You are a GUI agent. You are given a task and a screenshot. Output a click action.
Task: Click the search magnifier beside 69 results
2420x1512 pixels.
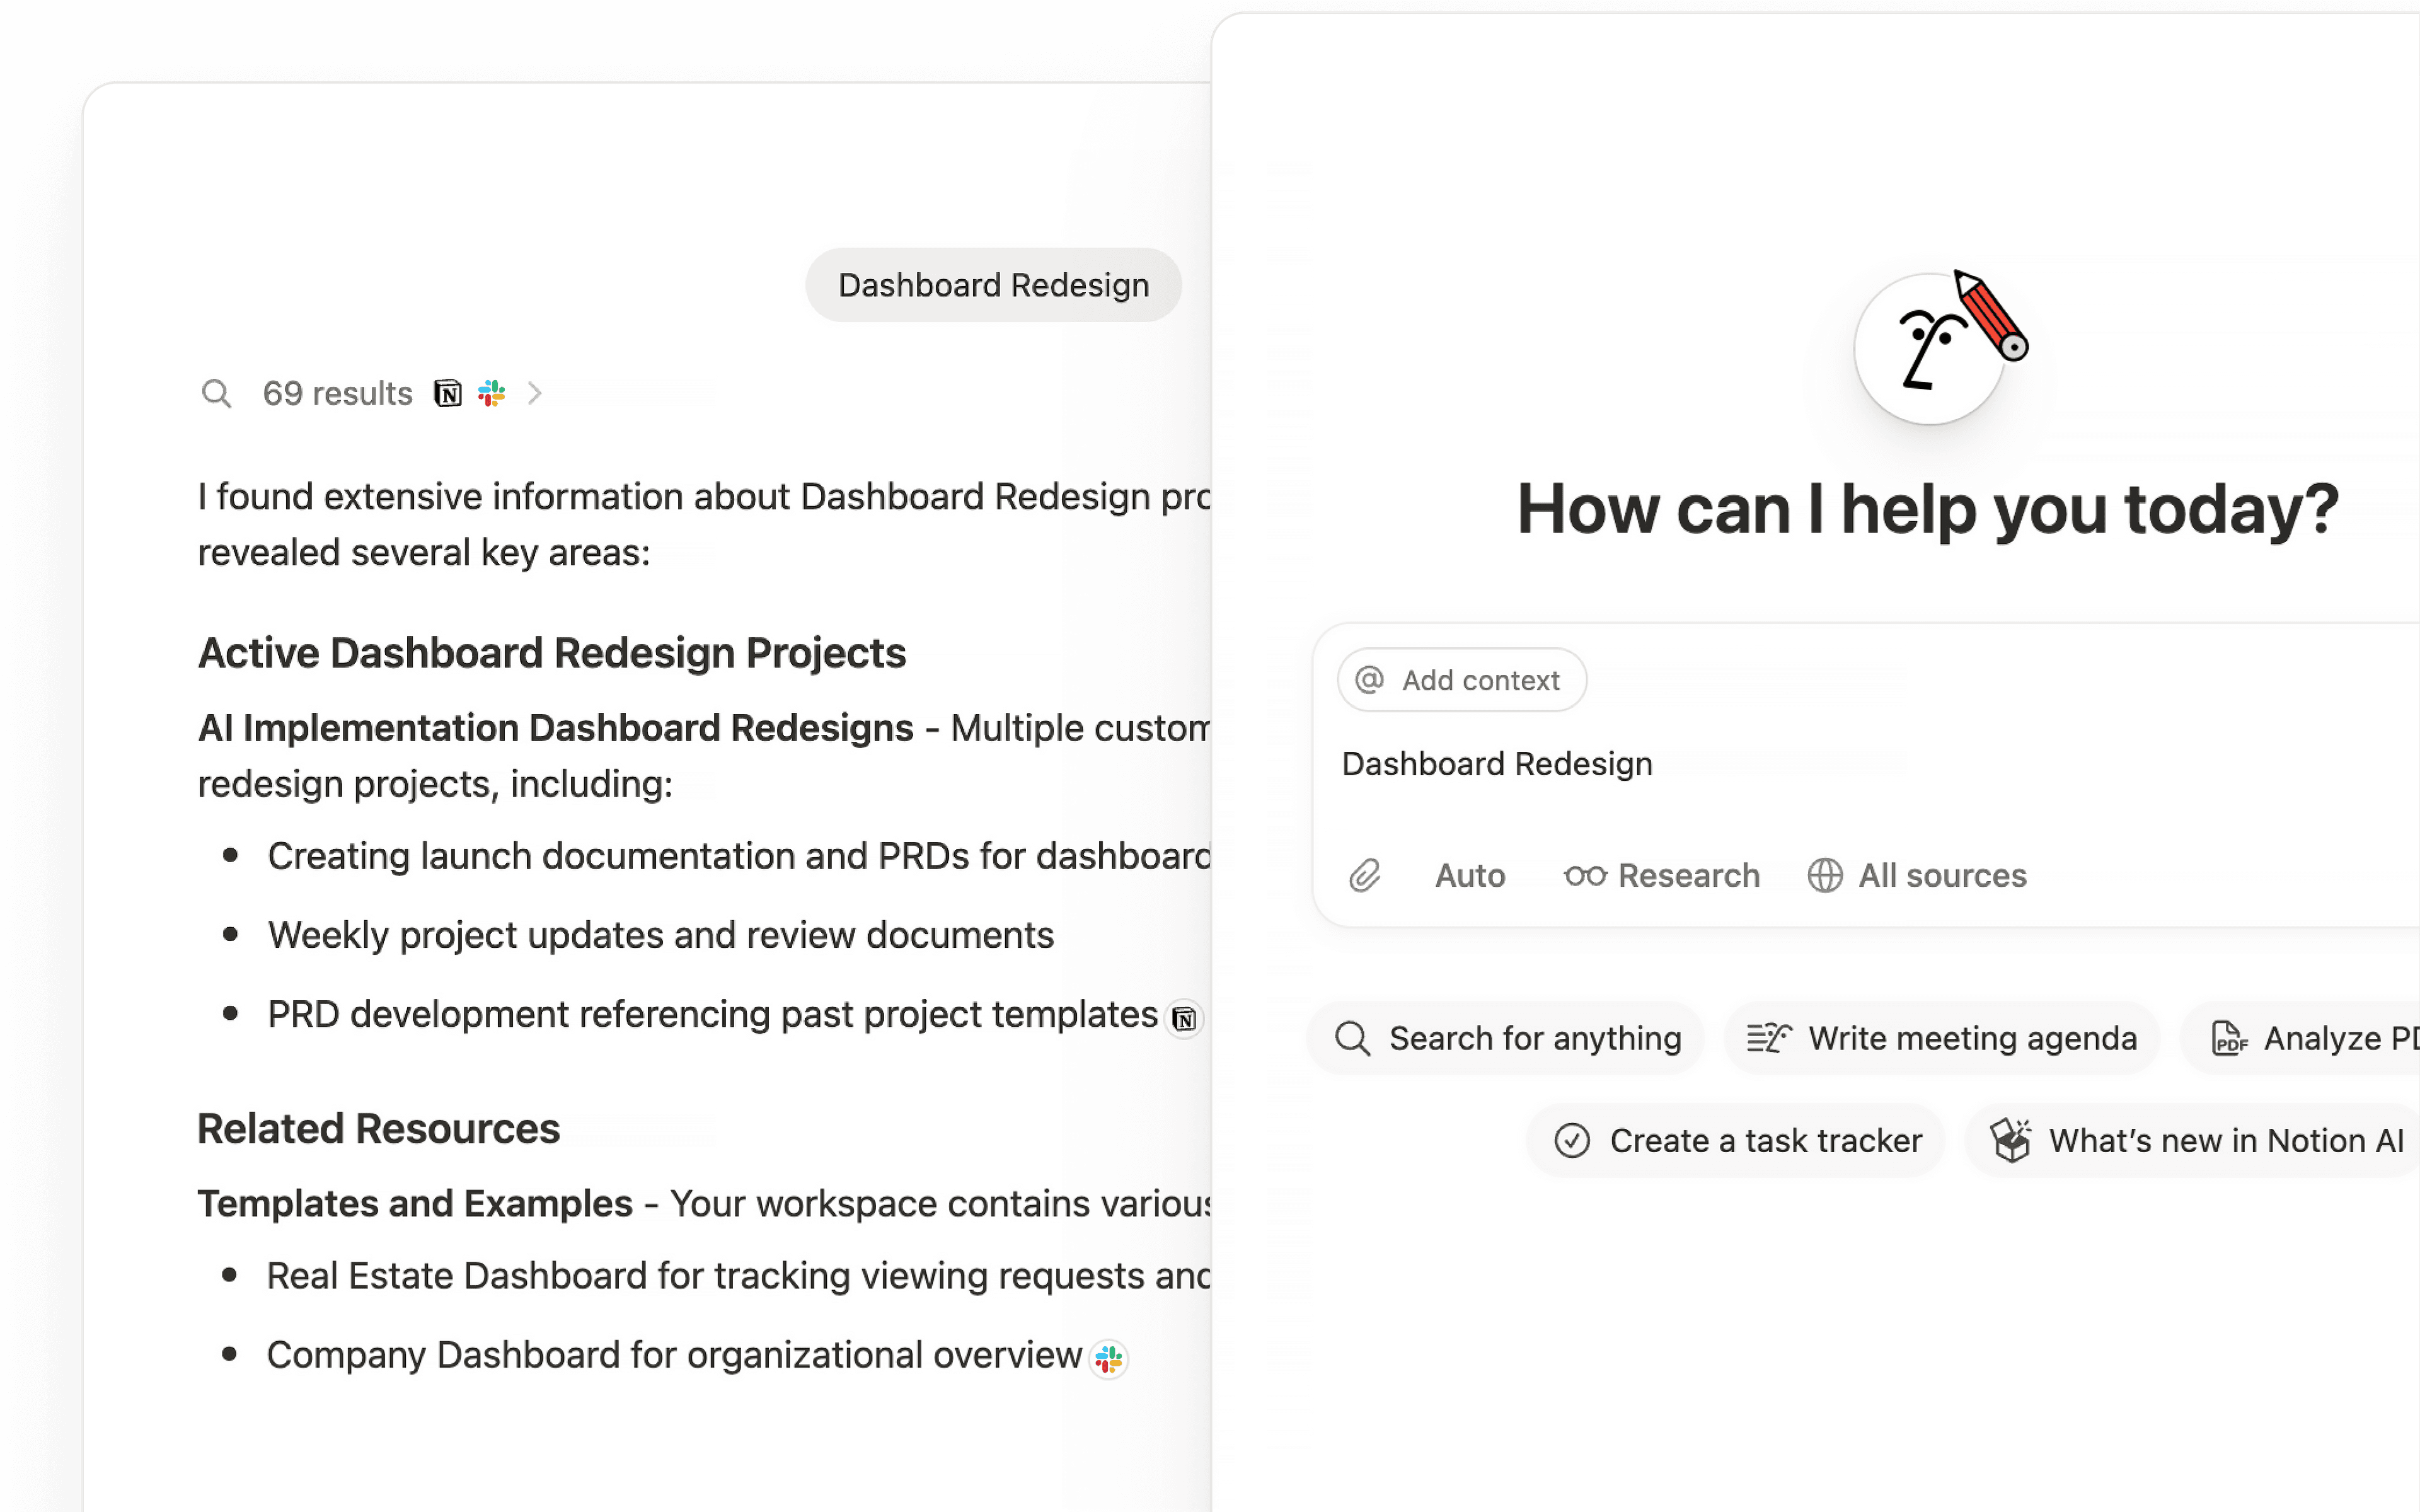(x=216, y=393)
